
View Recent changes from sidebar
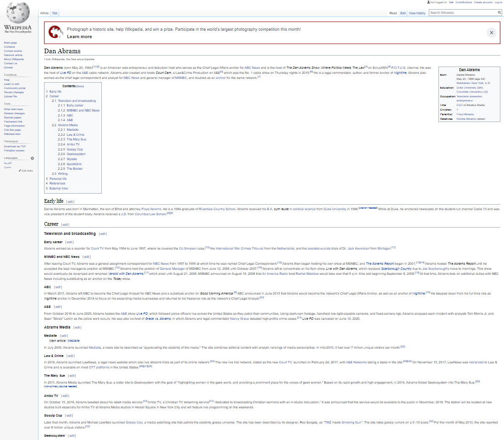(x=14, y=92)
